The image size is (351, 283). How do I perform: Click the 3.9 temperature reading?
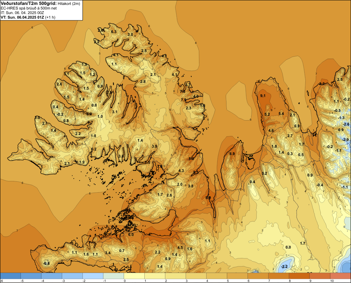pyautogui.click(x=154, y=146)
